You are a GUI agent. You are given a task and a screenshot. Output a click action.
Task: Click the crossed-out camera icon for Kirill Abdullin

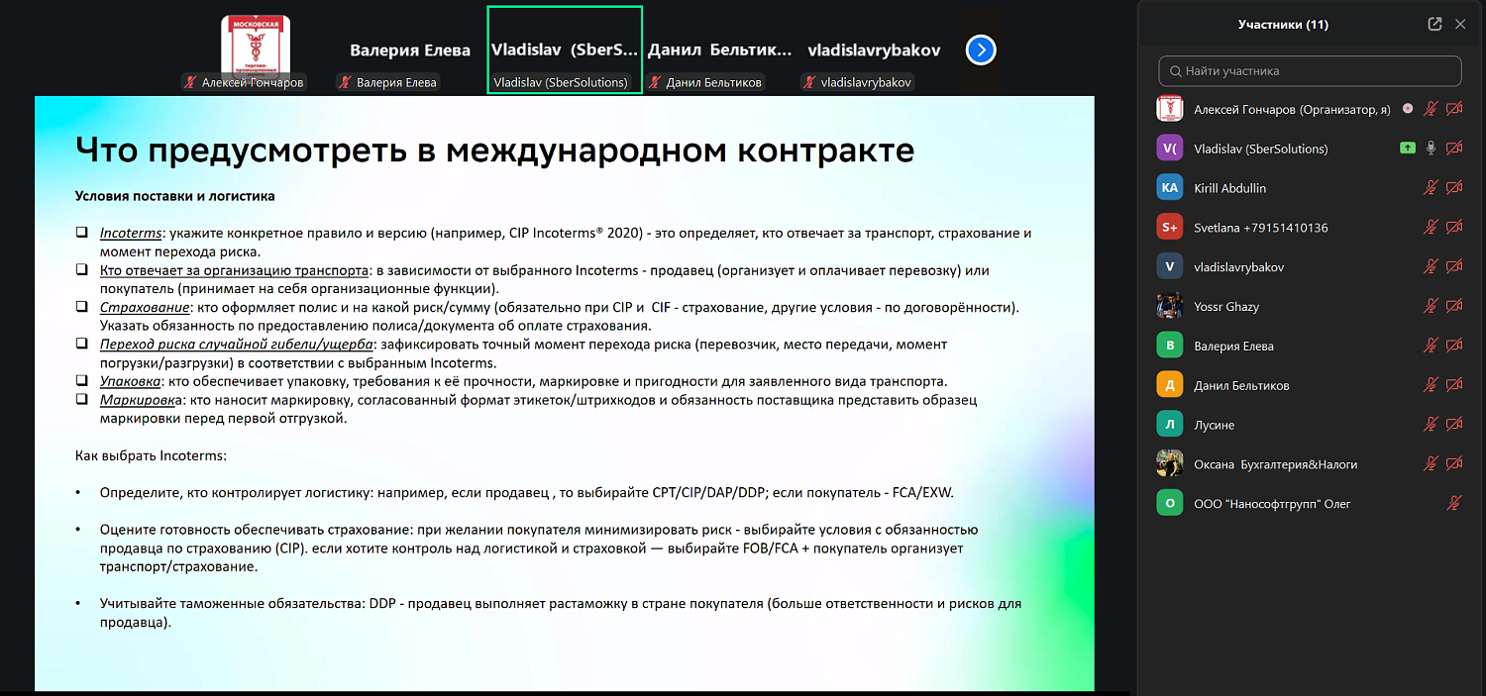[1453, 187]
